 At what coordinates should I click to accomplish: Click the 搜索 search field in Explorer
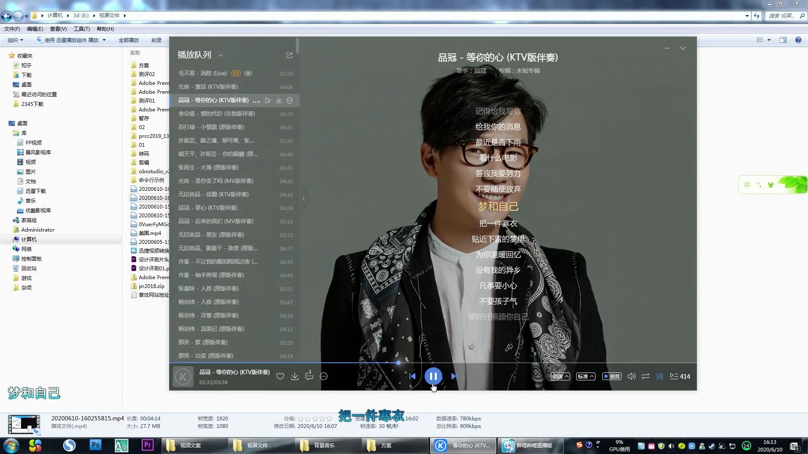tap(785, 16)
